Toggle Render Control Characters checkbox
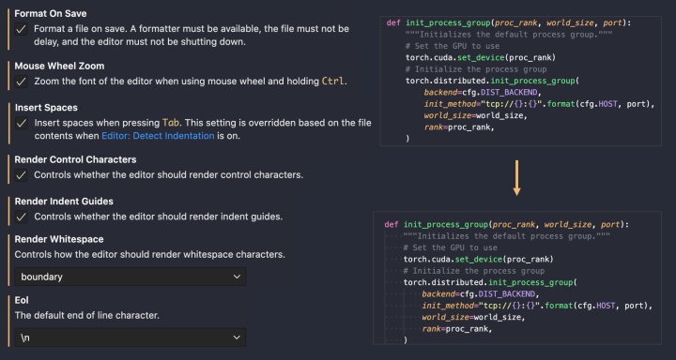 coord(21,175)
